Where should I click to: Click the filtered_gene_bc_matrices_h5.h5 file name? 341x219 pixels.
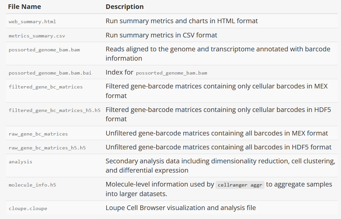tap(54, 110)
